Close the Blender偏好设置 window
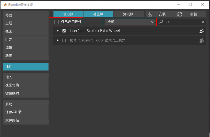Viewport: 210px width, 137px height. click(x=203, y=4)
